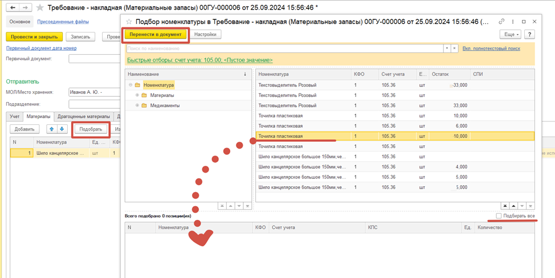This screenshot has width=555, height=278.
Task: Select Номенклатура folder label in tree
Action: 159,85
